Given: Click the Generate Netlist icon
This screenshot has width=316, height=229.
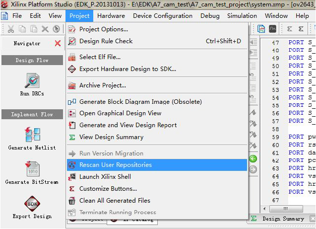Looking at the screenshot, I should pyautogui.click(x=32, y=135).
